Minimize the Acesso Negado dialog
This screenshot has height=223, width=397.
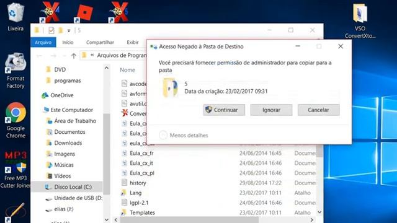pos(298,46)
